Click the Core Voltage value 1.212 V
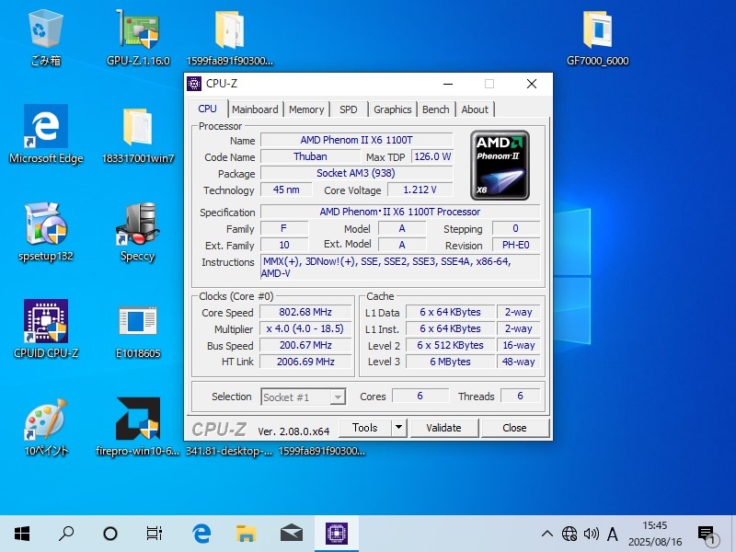736x552 pixels. (420, 190)
